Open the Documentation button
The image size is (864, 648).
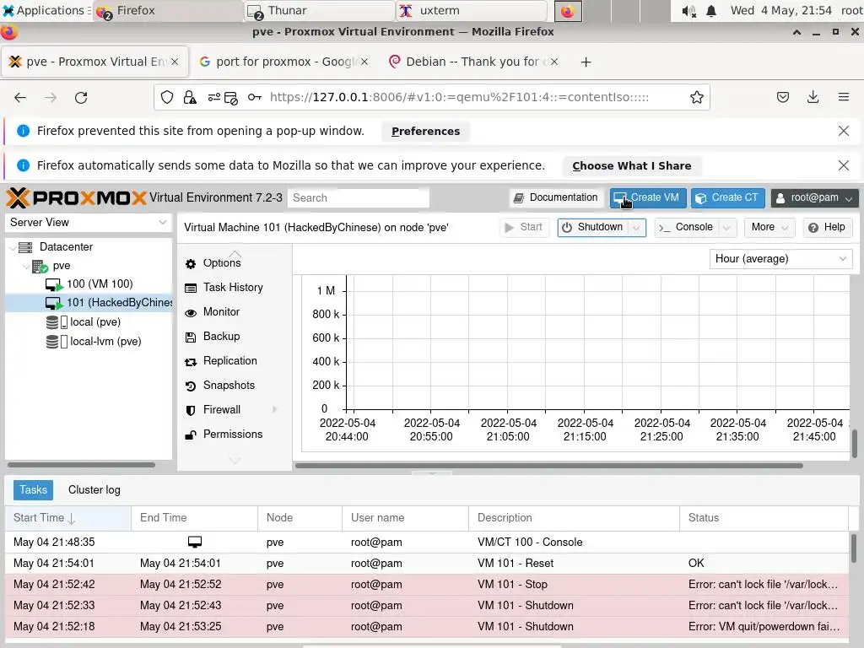coord(556,197)
